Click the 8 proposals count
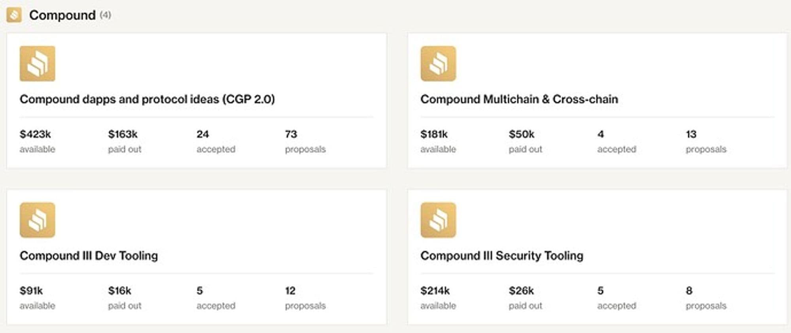 pos(706,297)
